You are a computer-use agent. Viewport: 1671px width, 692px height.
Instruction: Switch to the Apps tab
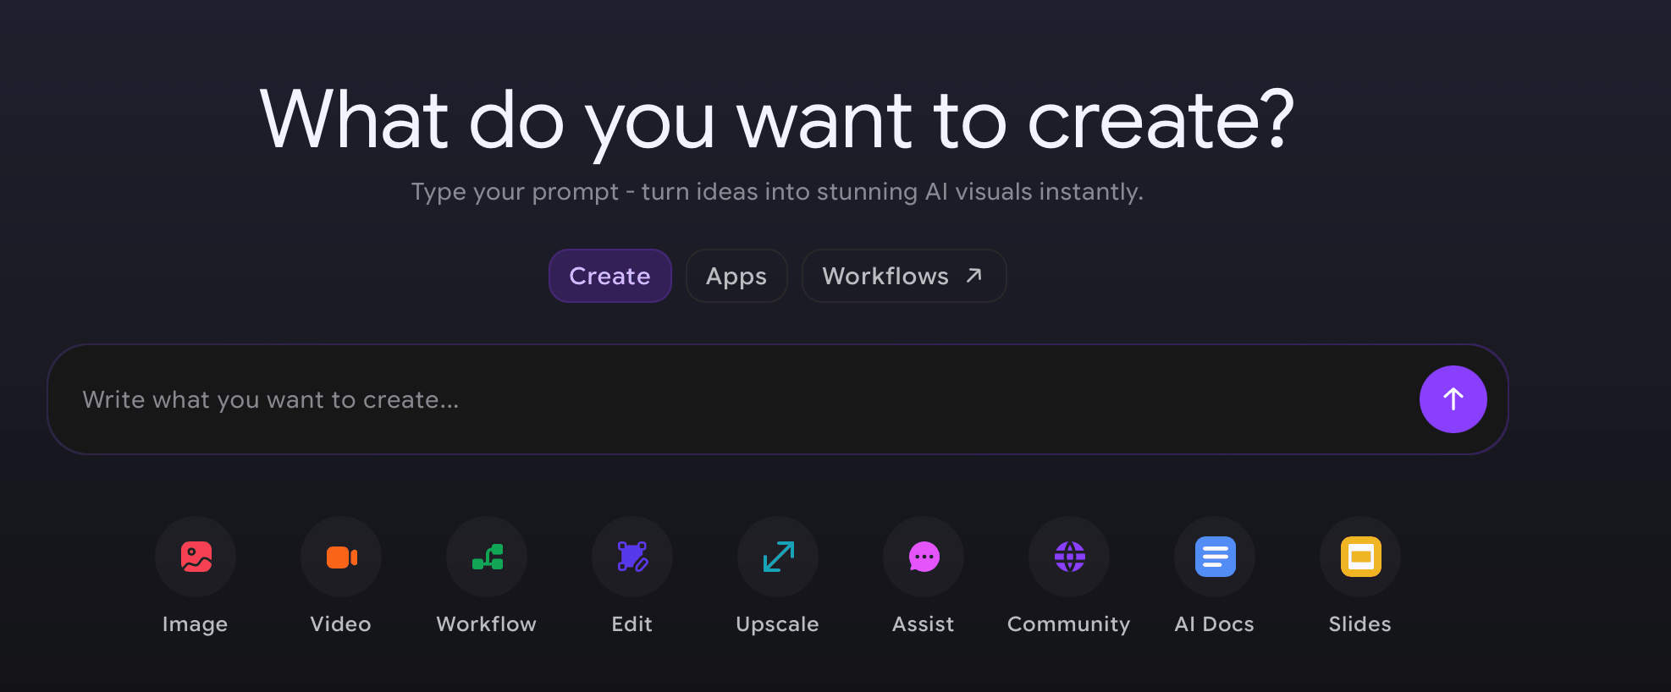(736, 276)
